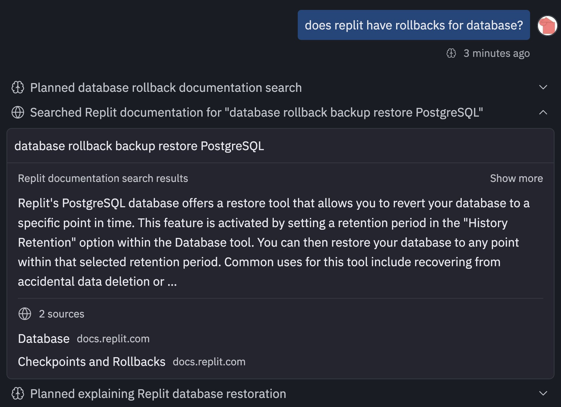Viewport: 561px width, 407px height.
Task: Expand Planned explaining Replit database restoration chevron
Action: coord(543,394)
